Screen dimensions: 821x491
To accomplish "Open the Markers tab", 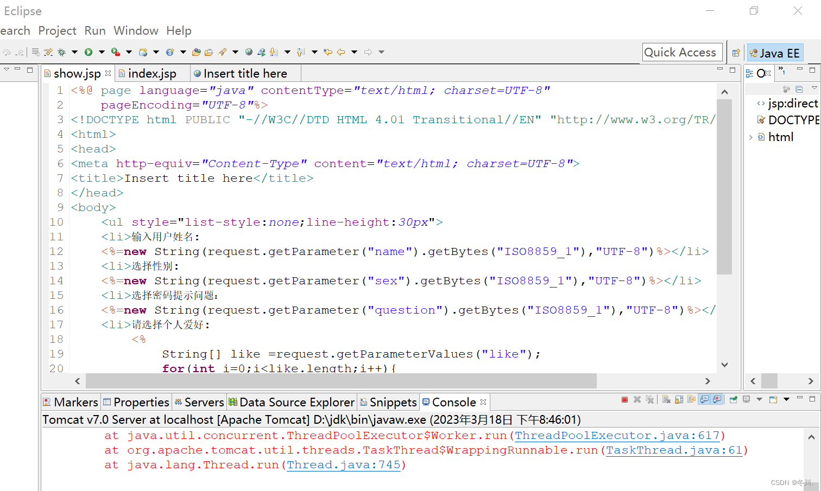I will coord(71,402).
